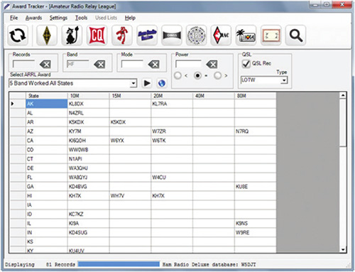Select the less-than power radio button
This screenshot has width=355, height=272.
pyautogui.click(x=177, y=75)
